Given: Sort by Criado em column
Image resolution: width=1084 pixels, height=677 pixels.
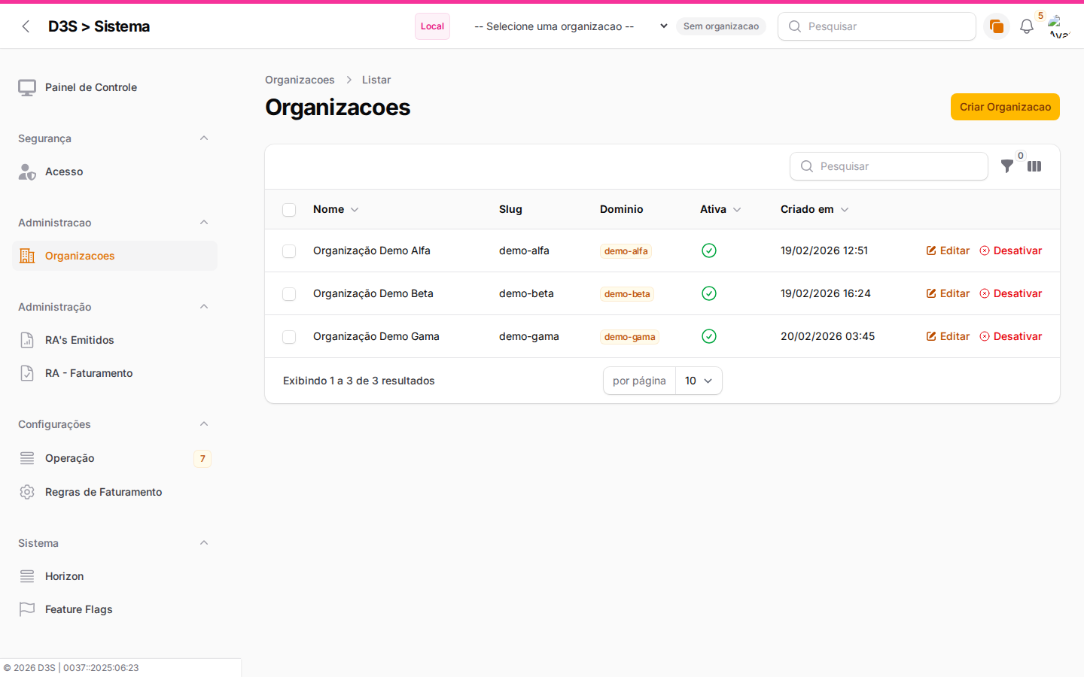Looking at the screenshot, I should tap(815, 209).
